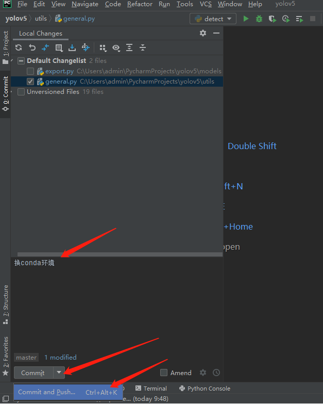Expand the Unversioned Files node
Viewport: 323px width, 404px height.
point(12,92)
